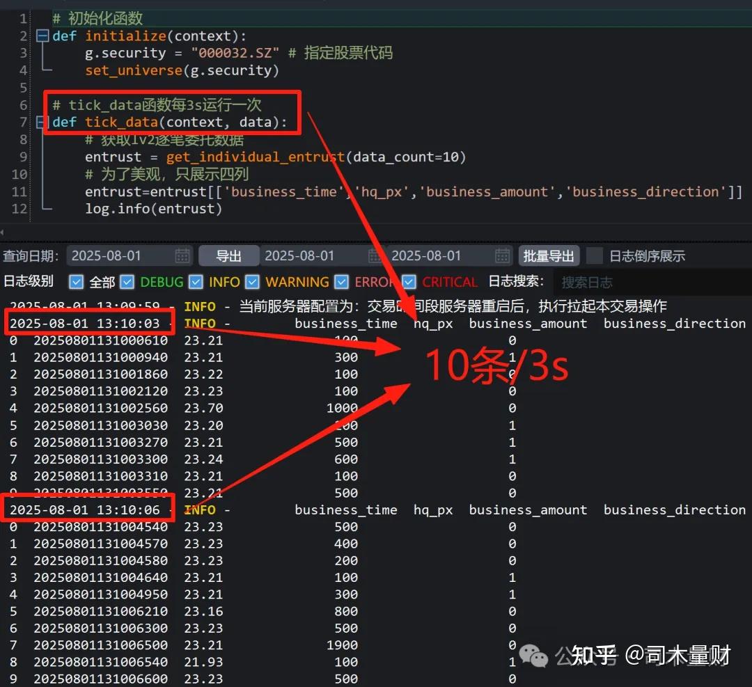Open the 查询日期 calendar picker icon
752x687 pixels.
click(182, 255)
